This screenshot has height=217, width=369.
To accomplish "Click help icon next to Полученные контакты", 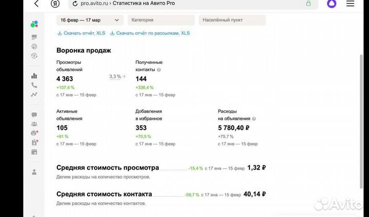I will click(159, 70).
